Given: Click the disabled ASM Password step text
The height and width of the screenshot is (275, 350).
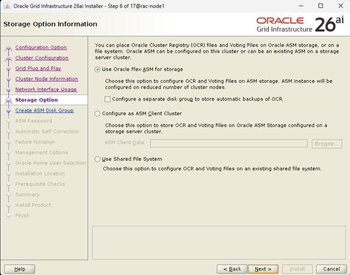Looking at the screenshot, I should [x=33, y=121].
